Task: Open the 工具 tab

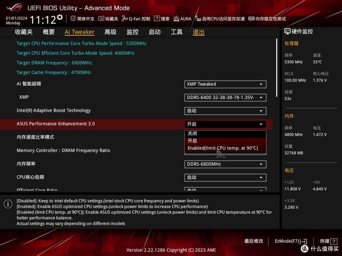Action: pyautogui.click(x=177, y=32)
